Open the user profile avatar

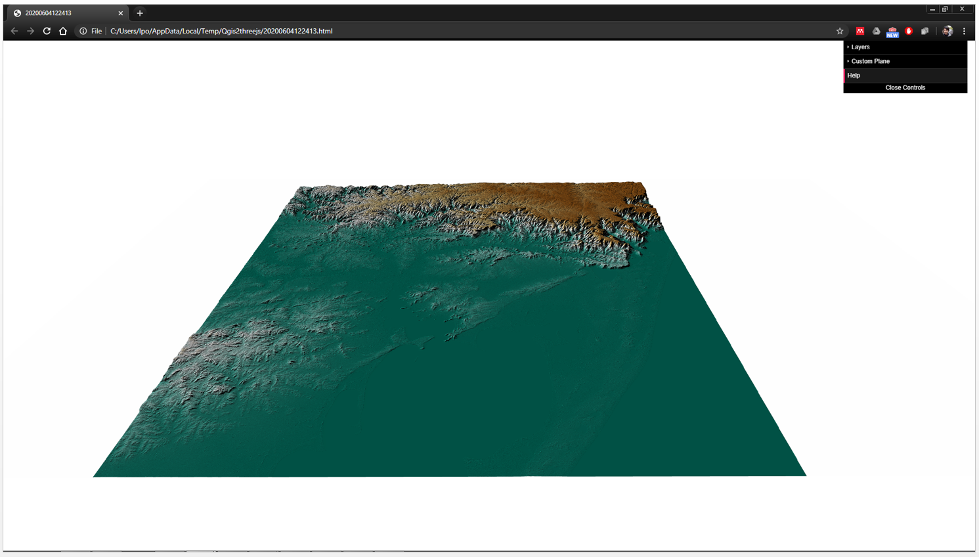pos(947,31)
